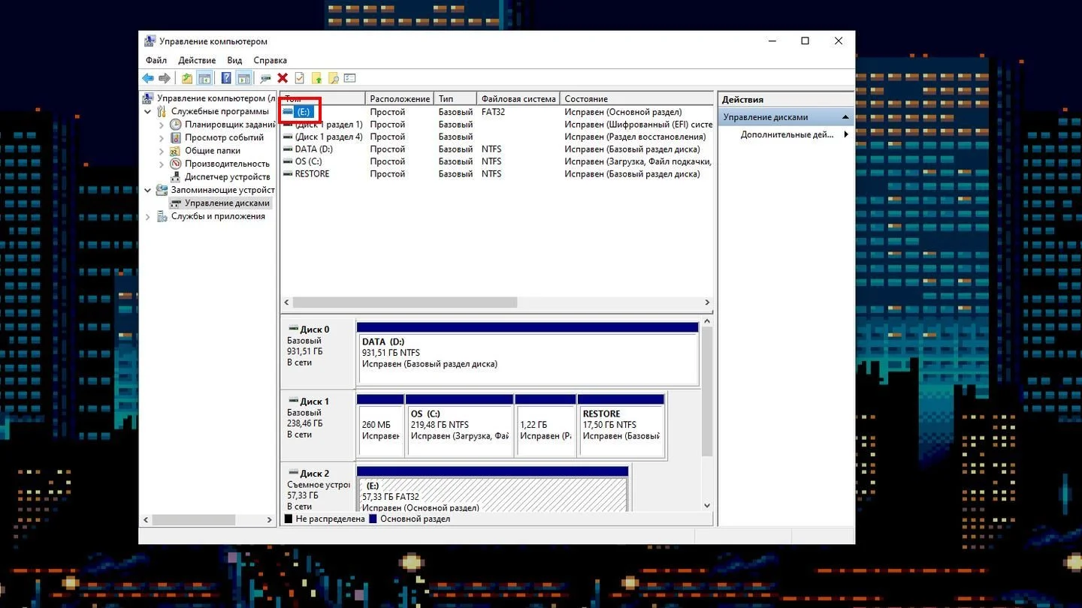Click the tree pane scroll right arrow
1082x608 pixels.
click(x=270, y=519)
